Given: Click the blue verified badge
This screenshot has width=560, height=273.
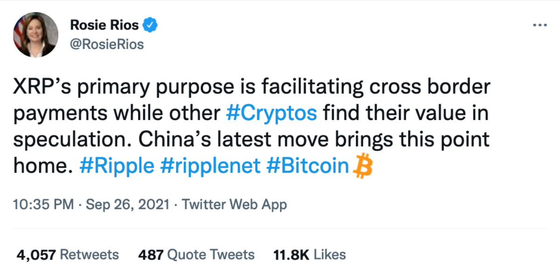Looking at the screenshot, I should (x=150, y=25).
